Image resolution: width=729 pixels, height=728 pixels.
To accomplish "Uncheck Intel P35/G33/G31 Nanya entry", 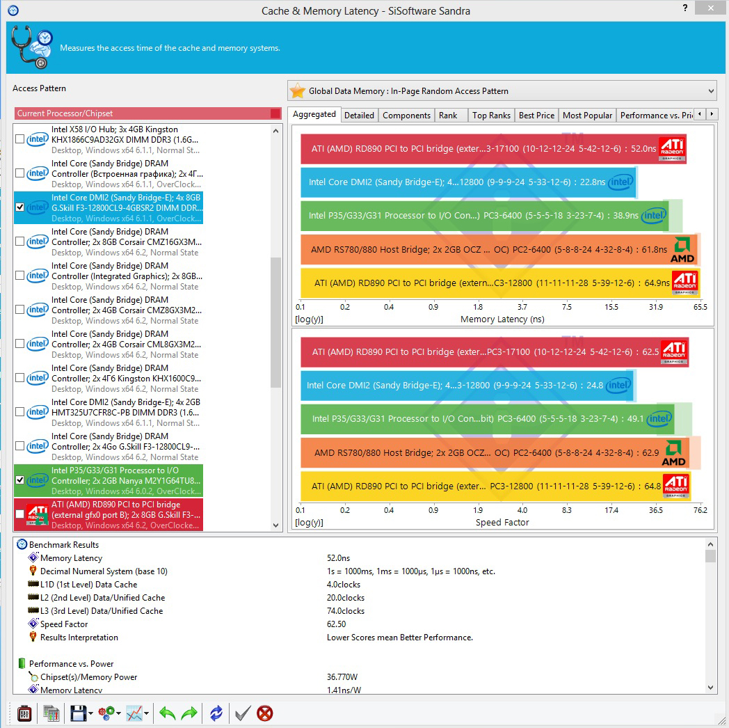I will (x=20, y=480).
